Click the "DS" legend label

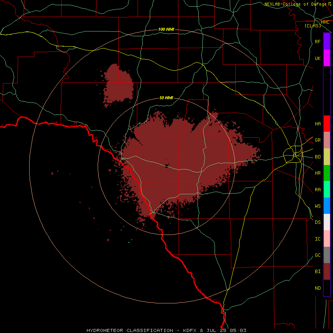317,222
